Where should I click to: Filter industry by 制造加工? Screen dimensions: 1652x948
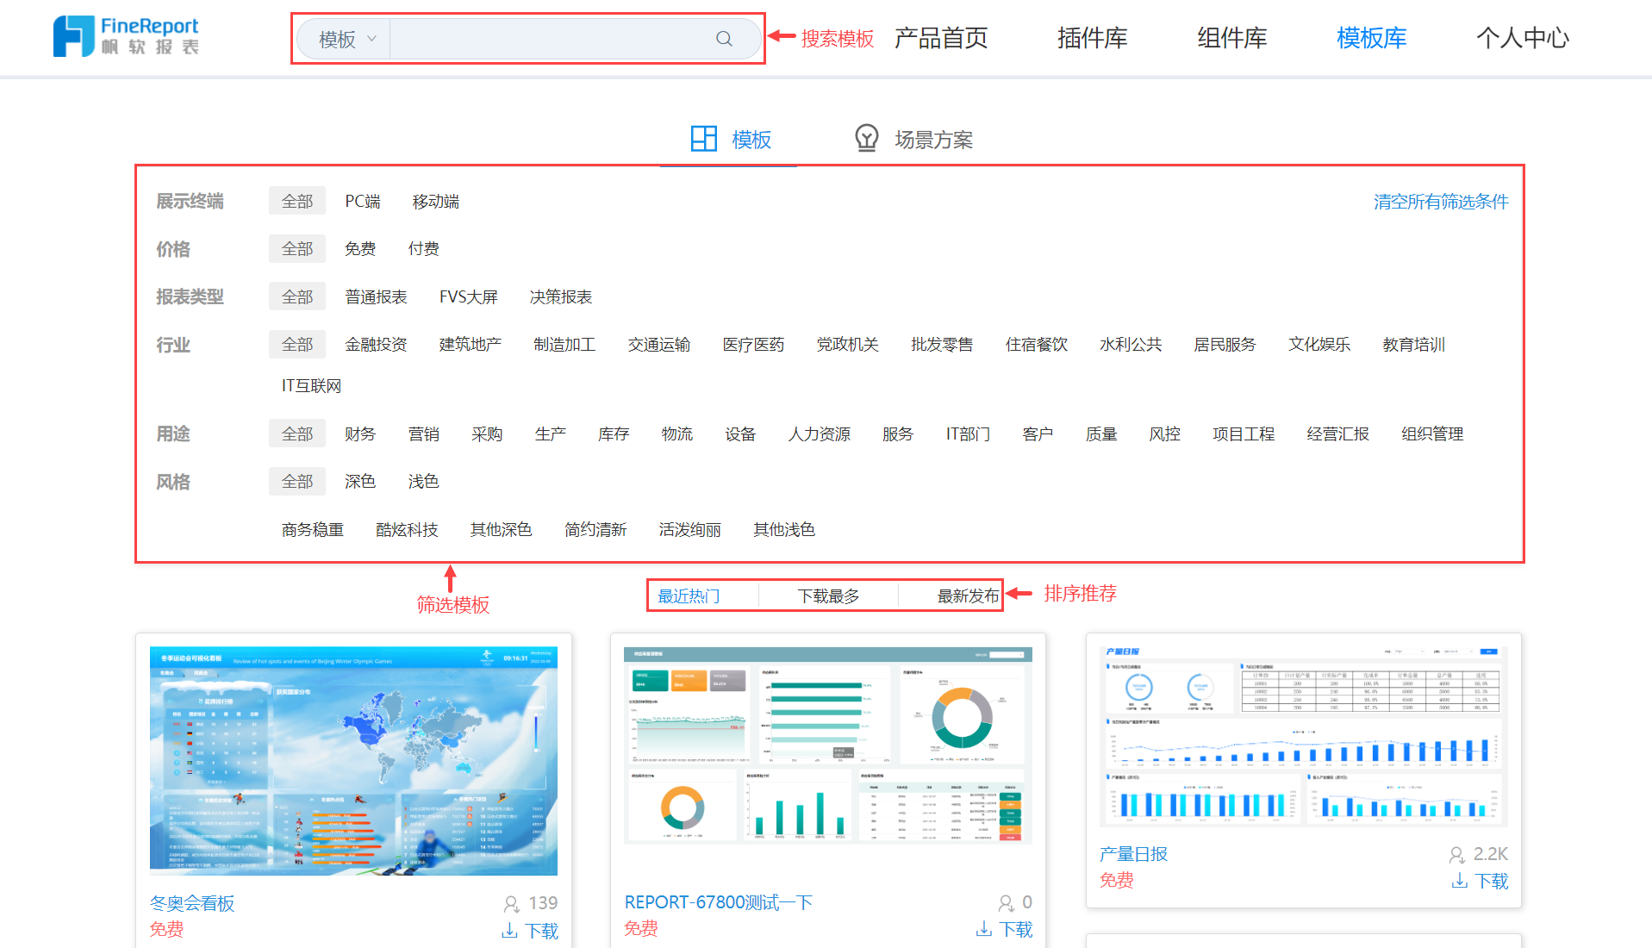[x=564, y=344]
